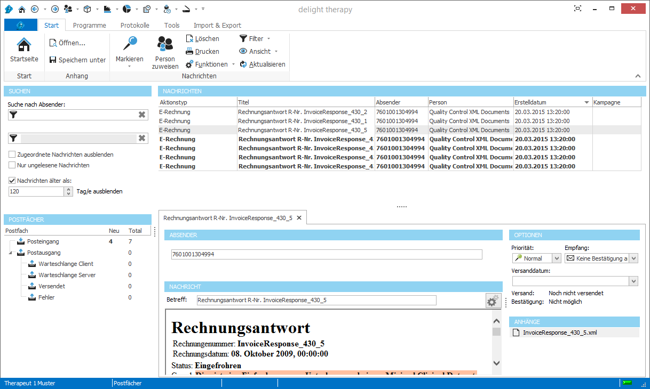Switch to the Protokolle ribbon tab
Screen dimensions: 650x389
(134, 25)
